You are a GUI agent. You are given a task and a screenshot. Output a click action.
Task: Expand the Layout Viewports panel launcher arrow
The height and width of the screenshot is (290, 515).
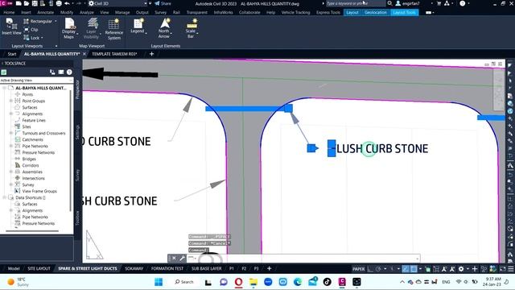point(56,46)
